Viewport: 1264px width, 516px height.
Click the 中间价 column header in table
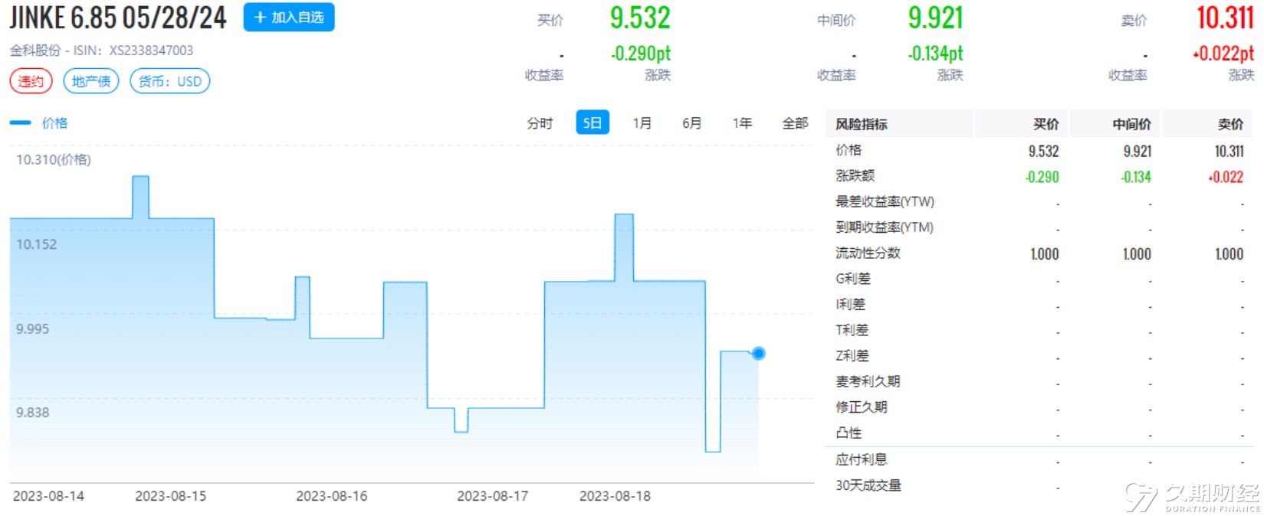(1131, 124)
